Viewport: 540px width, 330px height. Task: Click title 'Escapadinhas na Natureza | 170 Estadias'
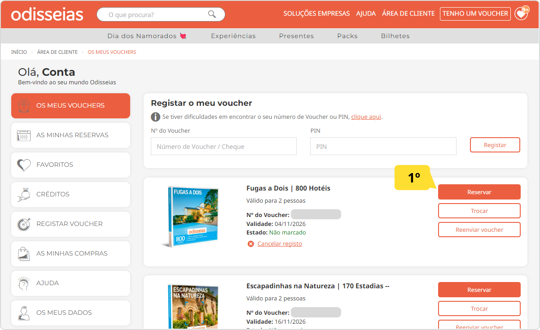318,286
